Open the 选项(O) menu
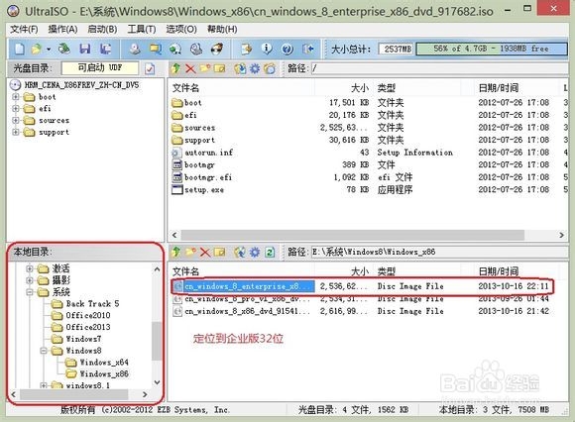The width and height of the screenshot is (575, 422). coord(181,29)
